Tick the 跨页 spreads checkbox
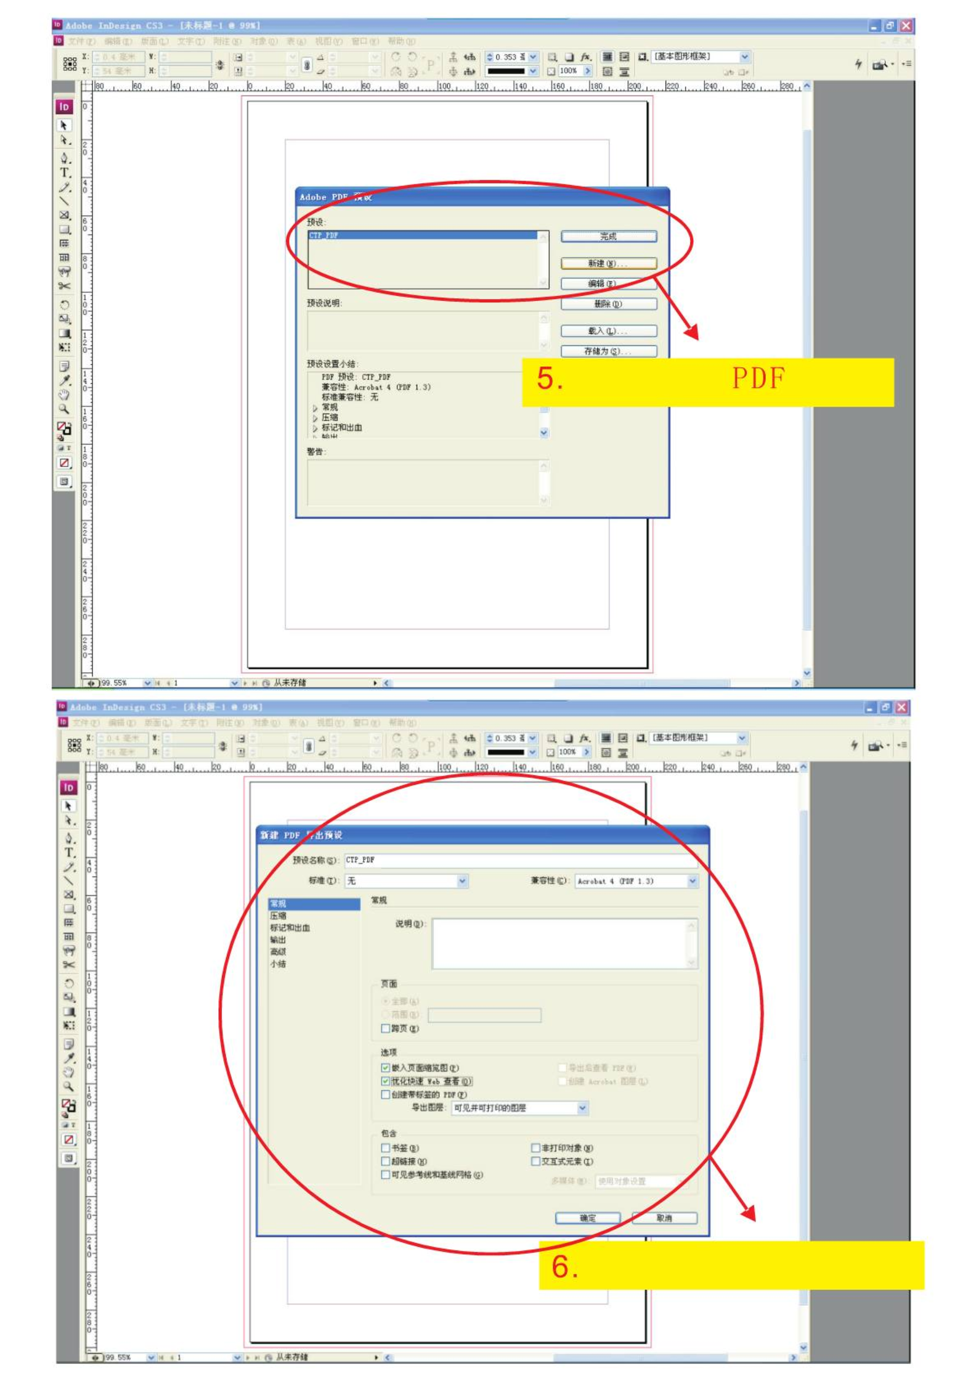This screenshot has height=1381, width=976. [385, 1028]
